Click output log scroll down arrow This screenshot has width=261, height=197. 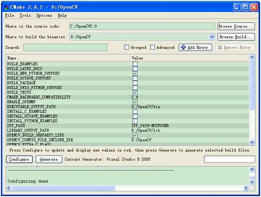pos(252,182)
